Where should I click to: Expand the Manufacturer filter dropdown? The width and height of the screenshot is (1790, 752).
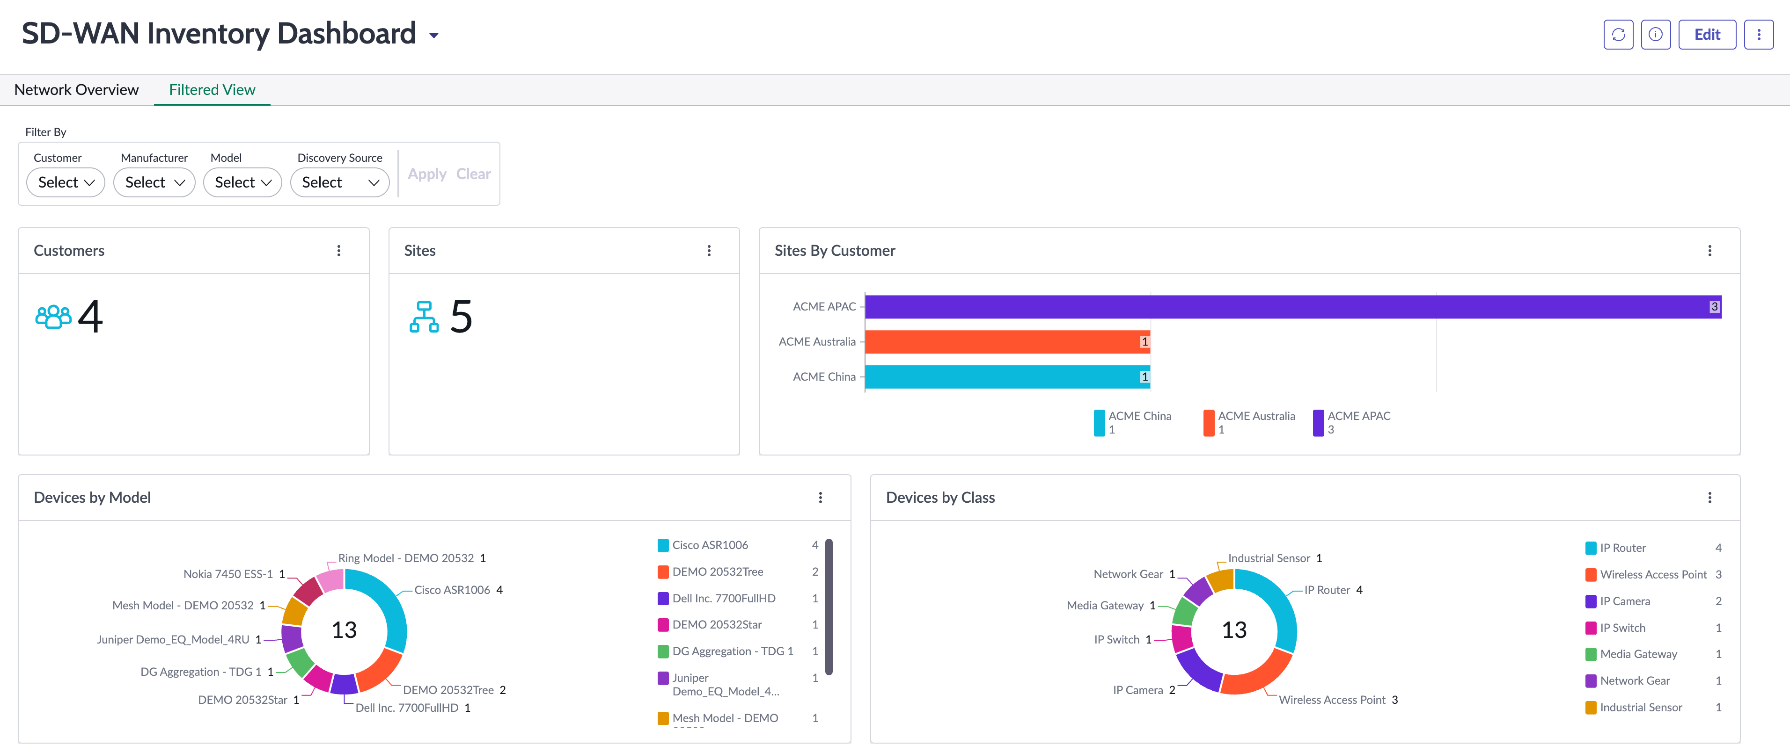pyautogui.click(x=154, y=182)
